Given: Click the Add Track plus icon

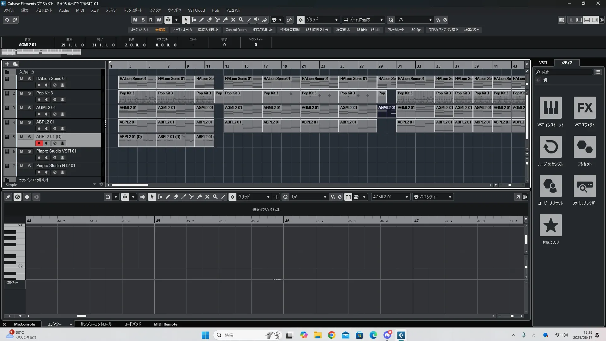Looking at the screenshot, I should pyautogui.click(x=7, y=64).
